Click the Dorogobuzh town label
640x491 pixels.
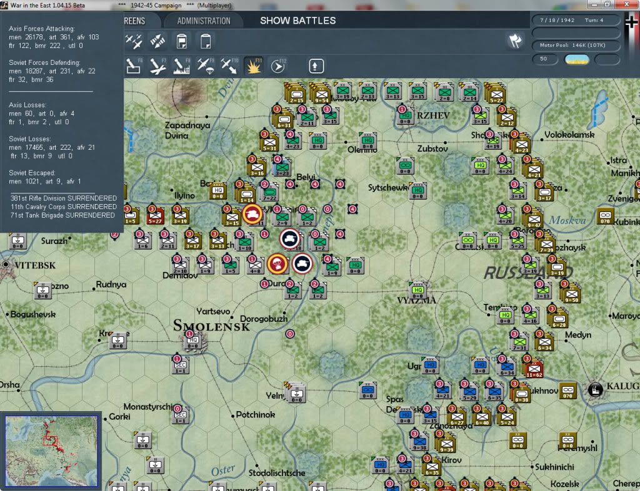(x=264, y=318)
